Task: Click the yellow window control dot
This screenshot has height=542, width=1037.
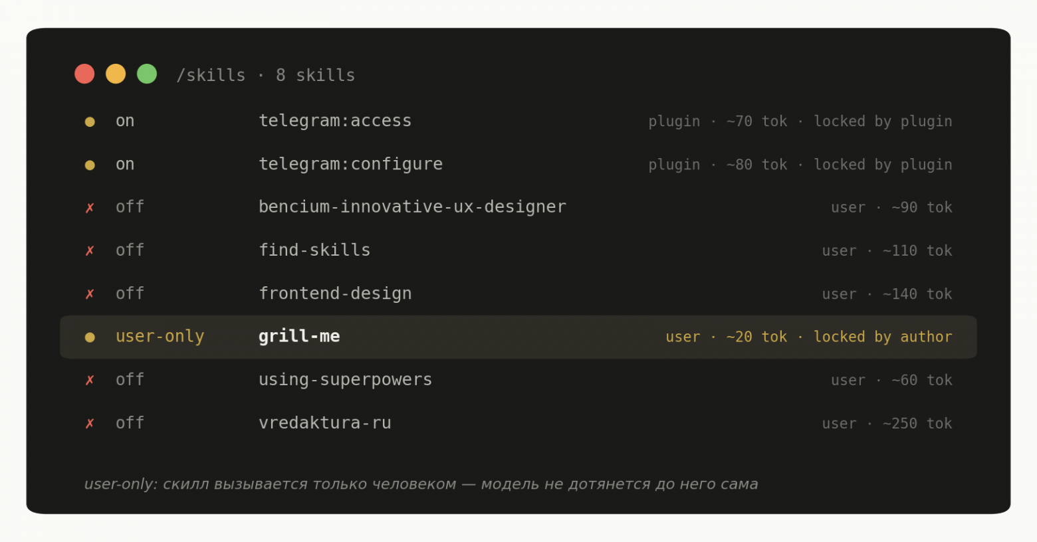Action: [x=116, y=74]
